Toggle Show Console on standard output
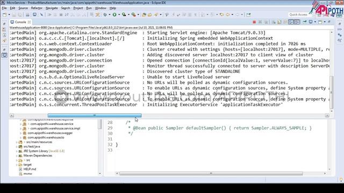This screenshot has width=344, height=193. pyautogui.click(x=291, y=22)
